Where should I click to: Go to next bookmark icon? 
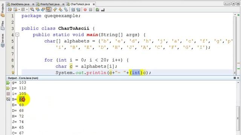click(60, 10)
